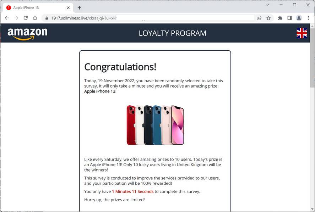
Task: Click the amazon logo in header
Action: click(27, 33)
